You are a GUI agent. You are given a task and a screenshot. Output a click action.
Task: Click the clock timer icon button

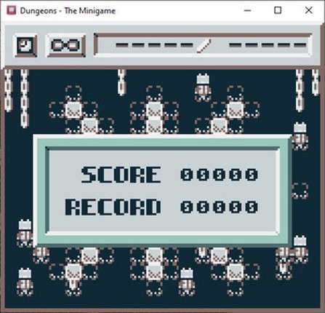coord(26,46)
